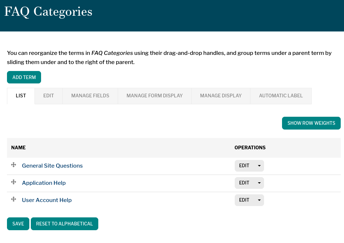Screen dimensions: 344x243
Task: Switch to the List tab
Action: [x=21, y=96]
